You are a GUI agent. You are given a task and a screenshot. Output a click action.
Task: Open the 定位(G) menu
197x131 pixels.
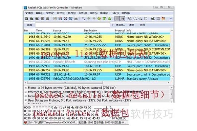(x=61, y=13)
